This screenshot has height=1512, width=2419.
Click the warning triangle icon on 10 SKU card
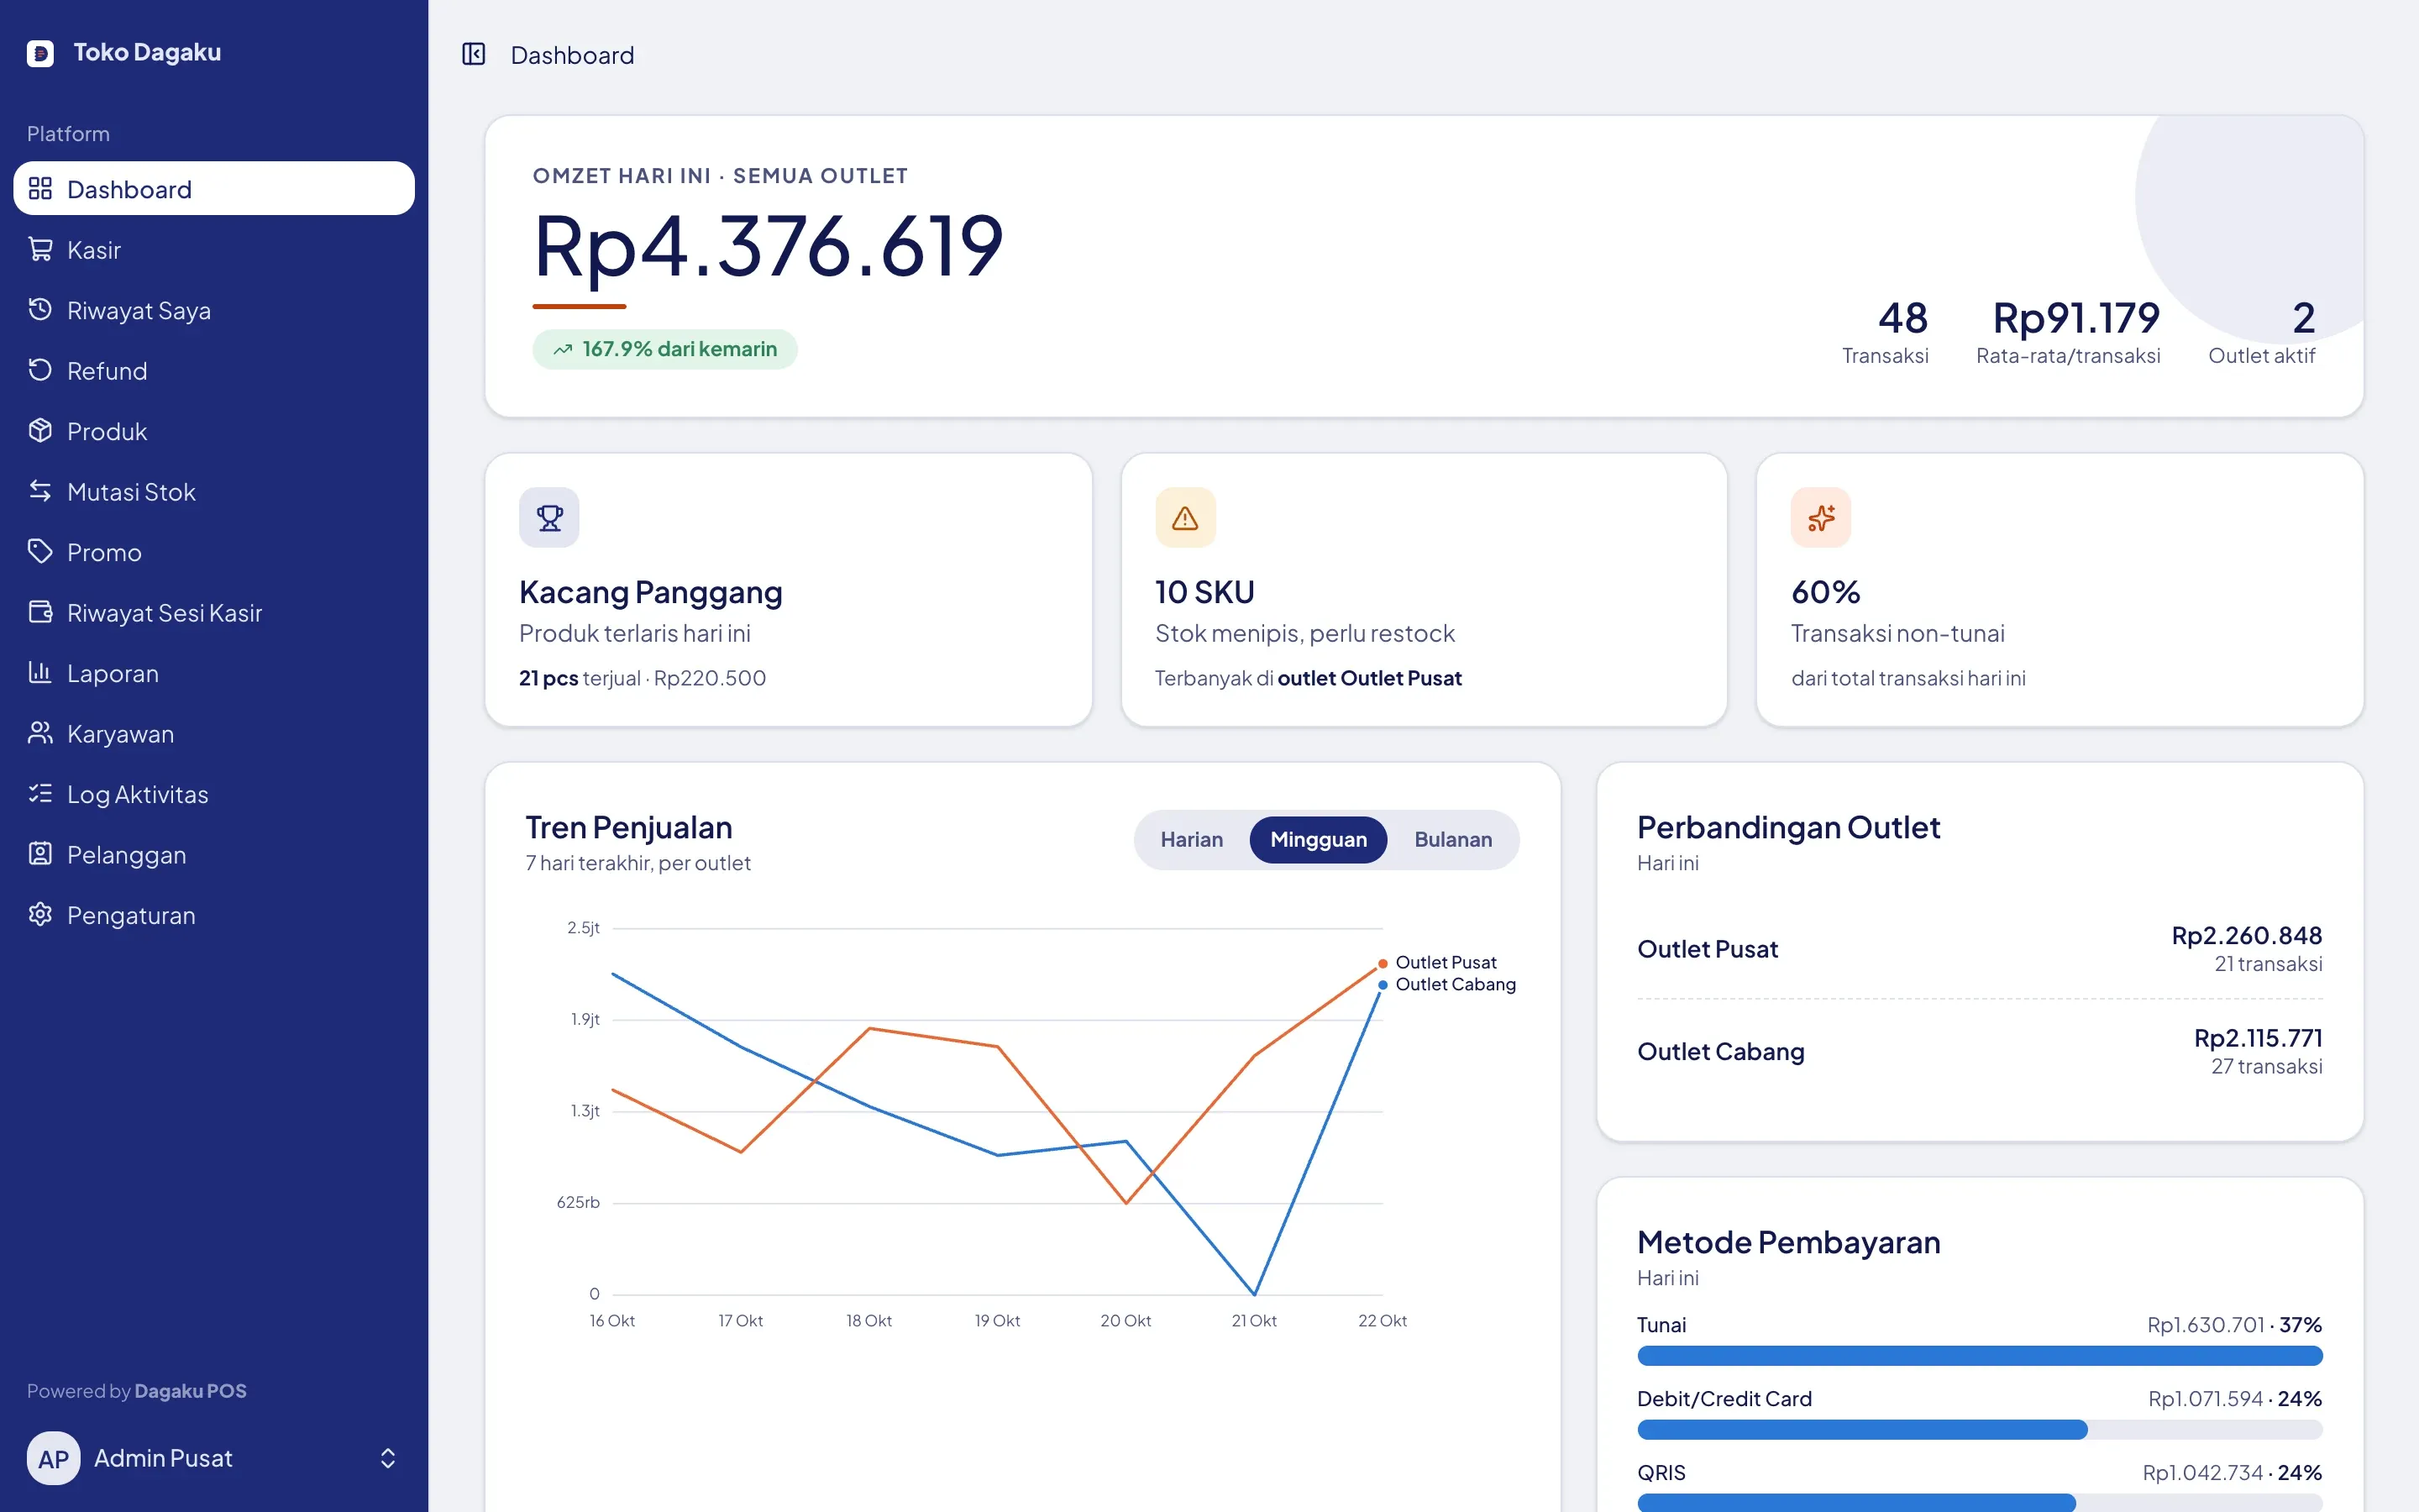1184,518
